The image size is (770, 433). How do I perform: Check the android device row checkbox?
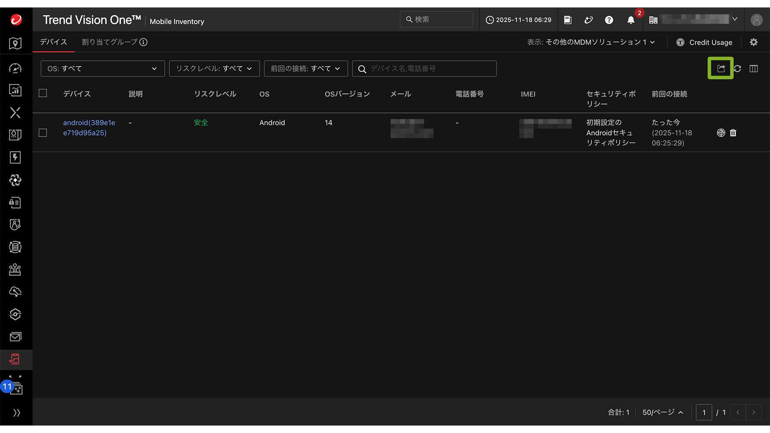point(43,133)
